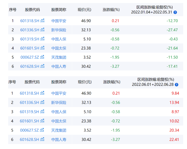This screenshot has height=149, width=187.
Task: Open the trend icon next to 601601.SH in the lower table
Action: [43, 121]
